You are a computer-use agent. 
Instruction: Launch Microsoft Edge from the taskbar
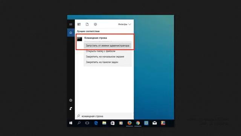click(x=96, y=123)
